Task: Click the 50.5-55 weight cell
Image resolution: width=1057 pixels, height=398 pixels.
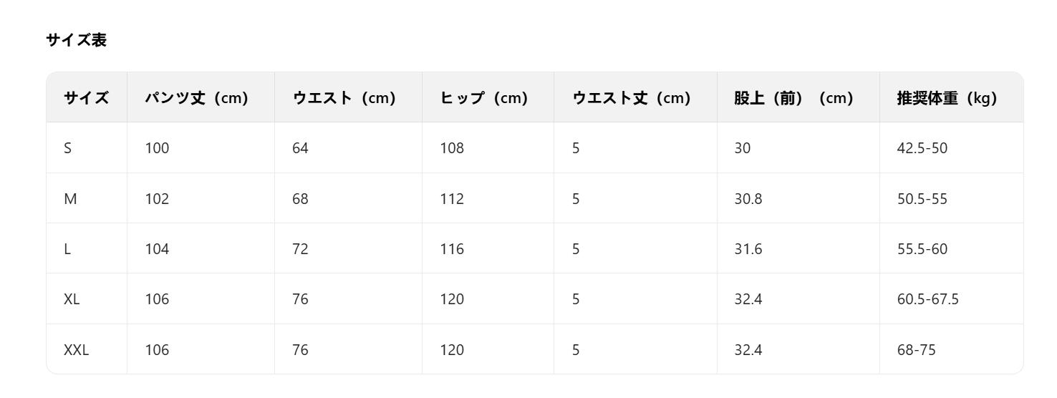Action: click(x=922, y=198)
